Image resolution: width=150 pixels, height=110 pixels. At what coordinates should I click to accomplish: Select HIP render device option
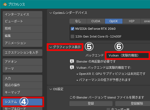(132, 21)
